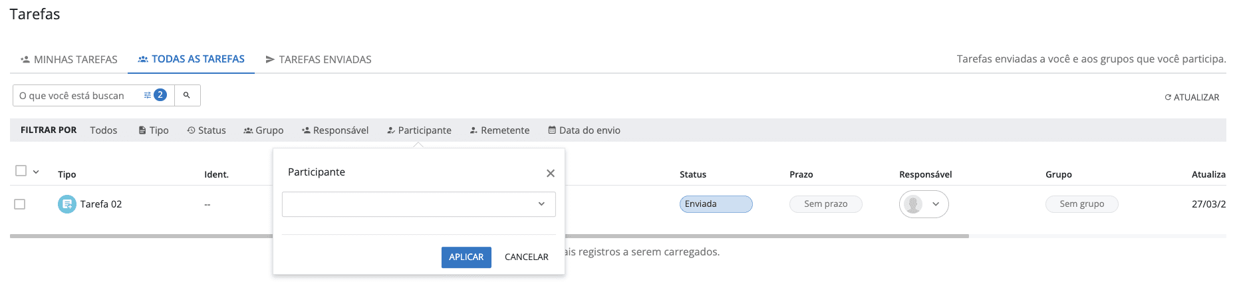The image size is (1235, 284).
Task: Filter tasks by Status
Action: 206,130
